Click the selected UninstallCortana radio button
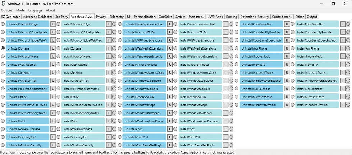Viewport: 352px width, 155px height. click(x=3, y=48)
